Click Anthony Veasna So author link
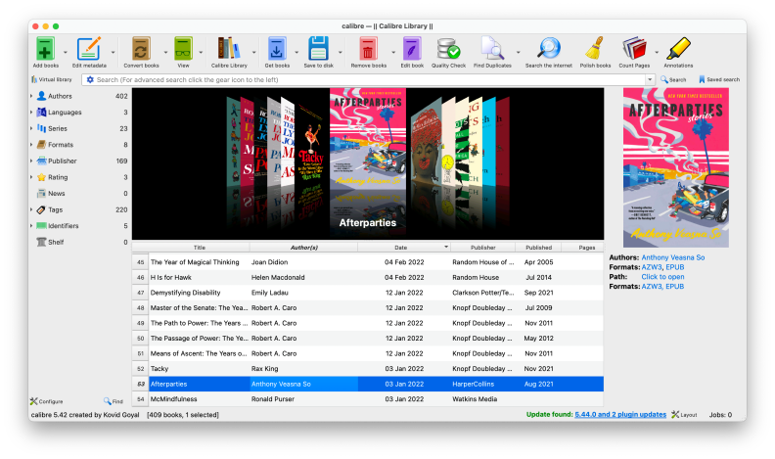 click(x=672, y=257)
